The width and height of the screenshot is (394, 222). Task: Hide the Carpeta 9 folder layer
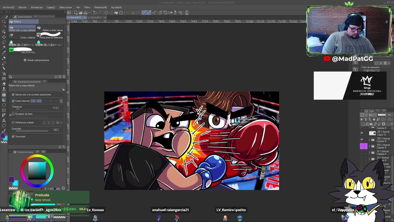362,140
